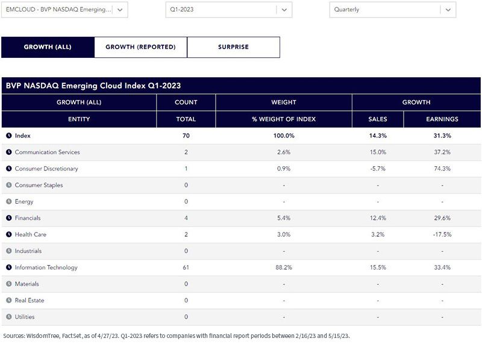Screen dimensions: 482x344
Task: Open the EMCLOUD index selector dropdown
Action: click(64, 10)
